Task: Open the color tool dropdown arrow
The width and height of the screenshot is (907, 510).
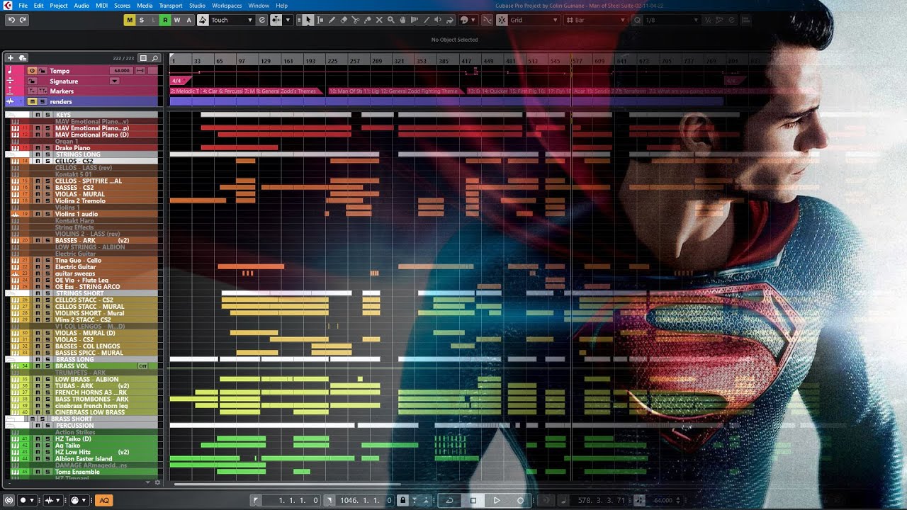Action: (473, 20)
